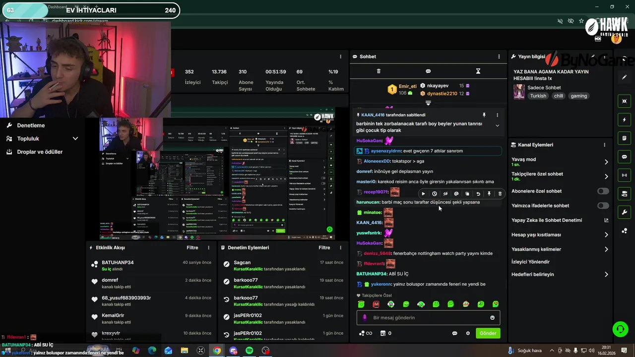Delete message via trash icon in hover toolbar
Screen dimensions: 635x357
[x=500, y=194]
